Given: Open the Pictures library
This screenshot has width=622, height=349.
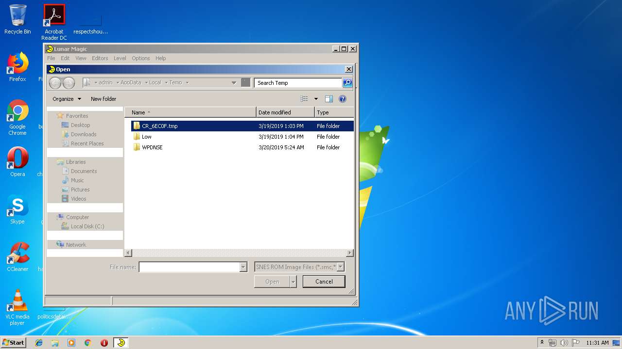Looking at the screenshot, I should pyautogui.click(x=80, y=190).
